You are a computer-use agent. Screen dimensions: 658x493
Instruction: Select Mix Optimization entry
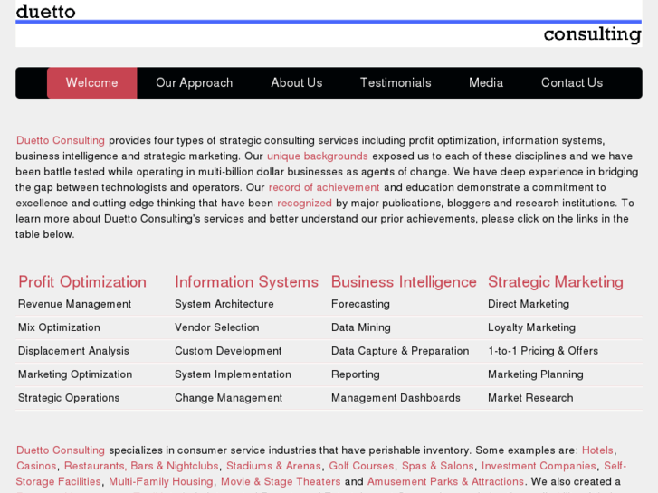tap(59, 327)
